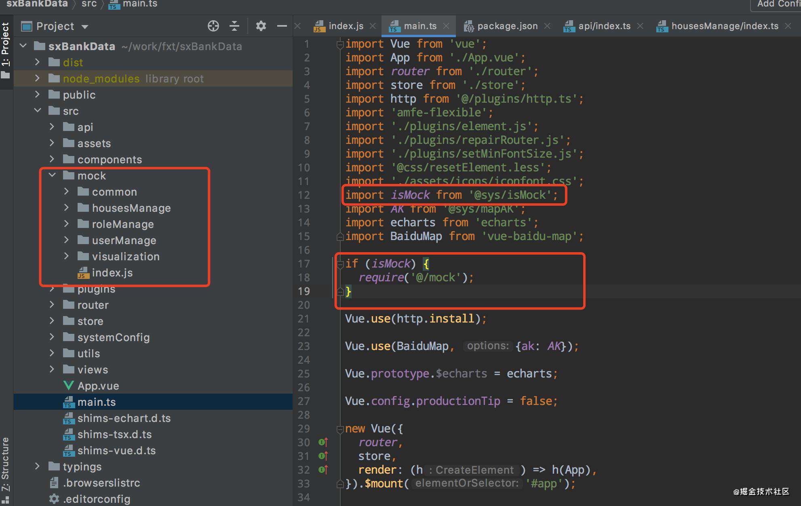Screen dimensions: 801x506
Task: Click the Select Opened File locate icon
Action: coord(213,26)
